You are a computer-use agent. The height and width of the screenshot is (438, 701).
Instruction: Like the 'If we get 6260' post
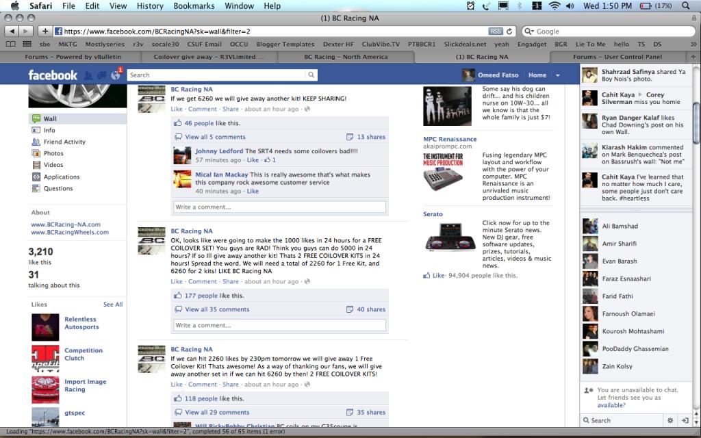tap(177, 109)
